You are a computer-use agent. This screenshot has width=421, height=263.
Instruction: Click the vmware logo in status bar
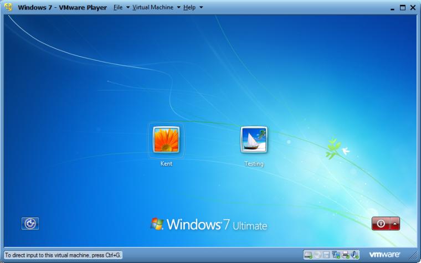pos(384,254)
